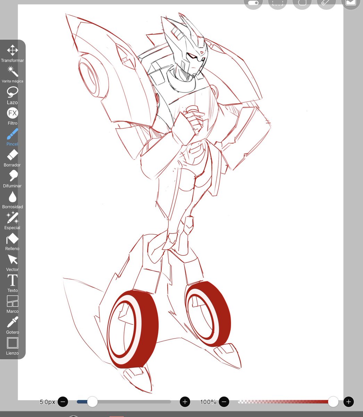The height and width of the screenshot is (417, 363).
Task: Open the Especial brush tool
Action: pos(13,220)
